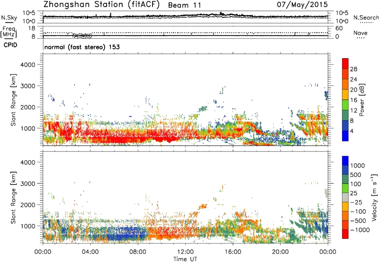Image resolution: width=379 pixels, height=262 pixels.
Task: Click the "16" power colorbar label
Action: (x=353, y=100)
